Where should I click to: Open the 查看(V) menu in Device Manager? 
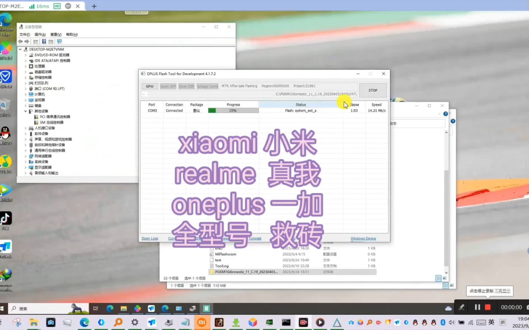(56, 35)
